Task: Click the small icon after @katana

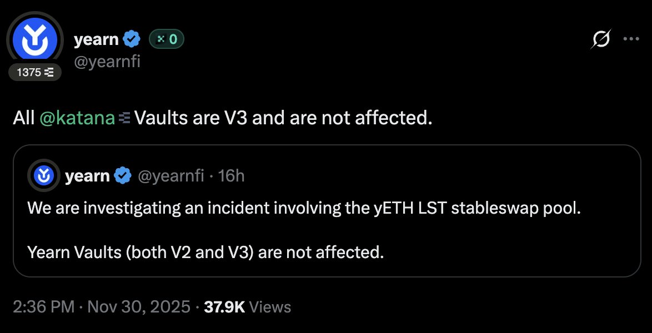Action: click(x=124, y=118)
